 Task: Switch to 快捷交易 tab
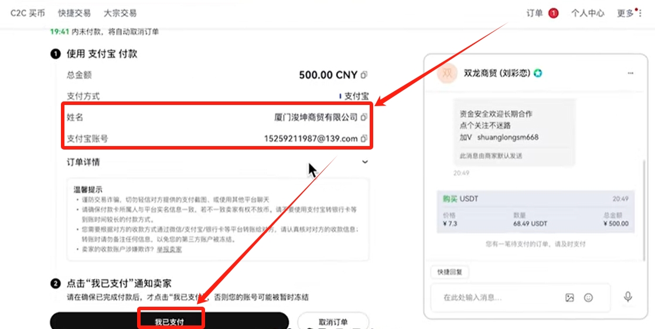pyautogui.click(x=74, y=13)
